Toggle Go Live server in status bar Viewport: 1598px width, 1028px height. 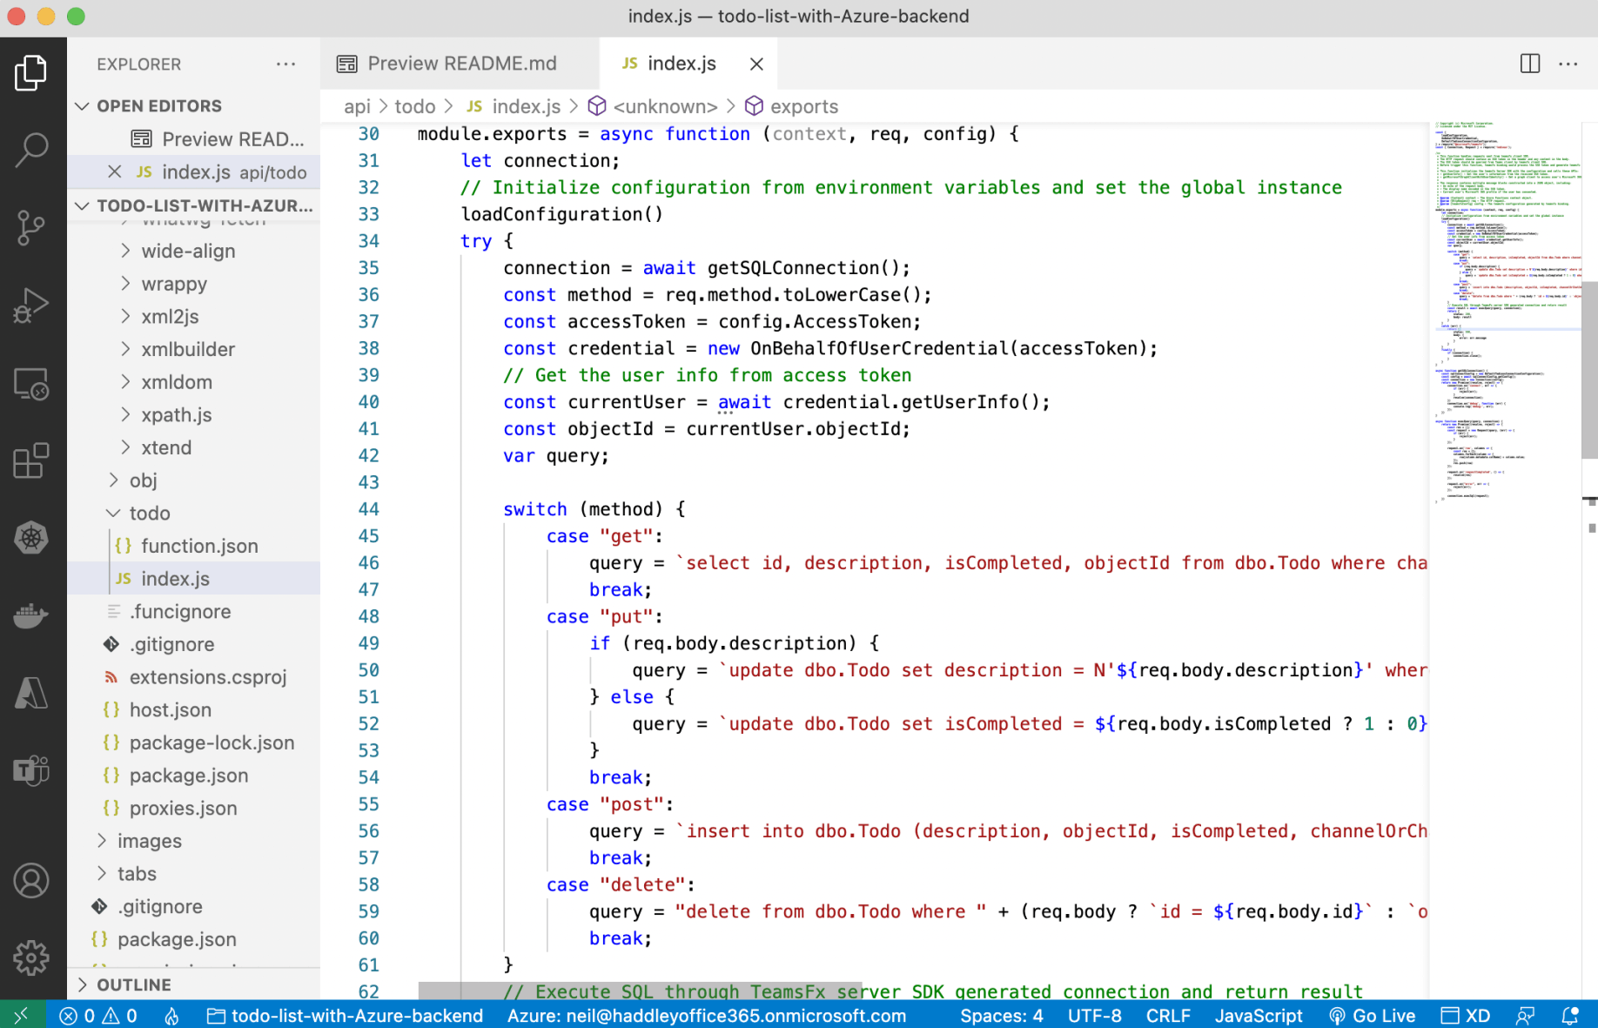click(x=1373, y=1016)
